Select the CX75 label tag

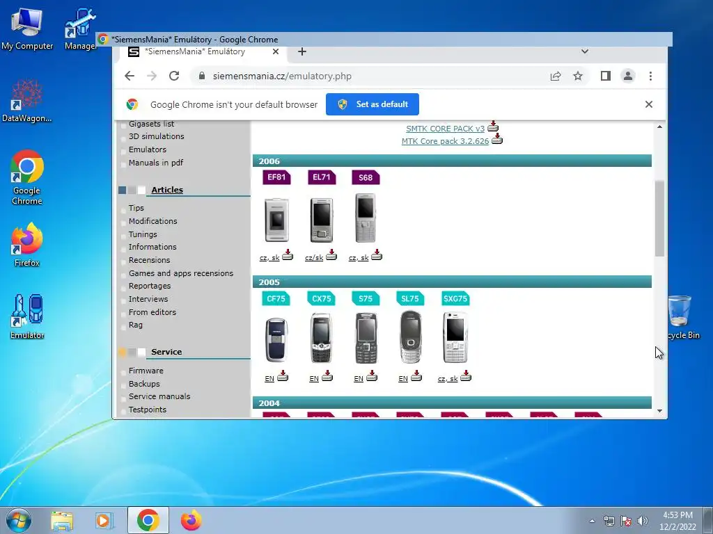click(x=322, y=298)
